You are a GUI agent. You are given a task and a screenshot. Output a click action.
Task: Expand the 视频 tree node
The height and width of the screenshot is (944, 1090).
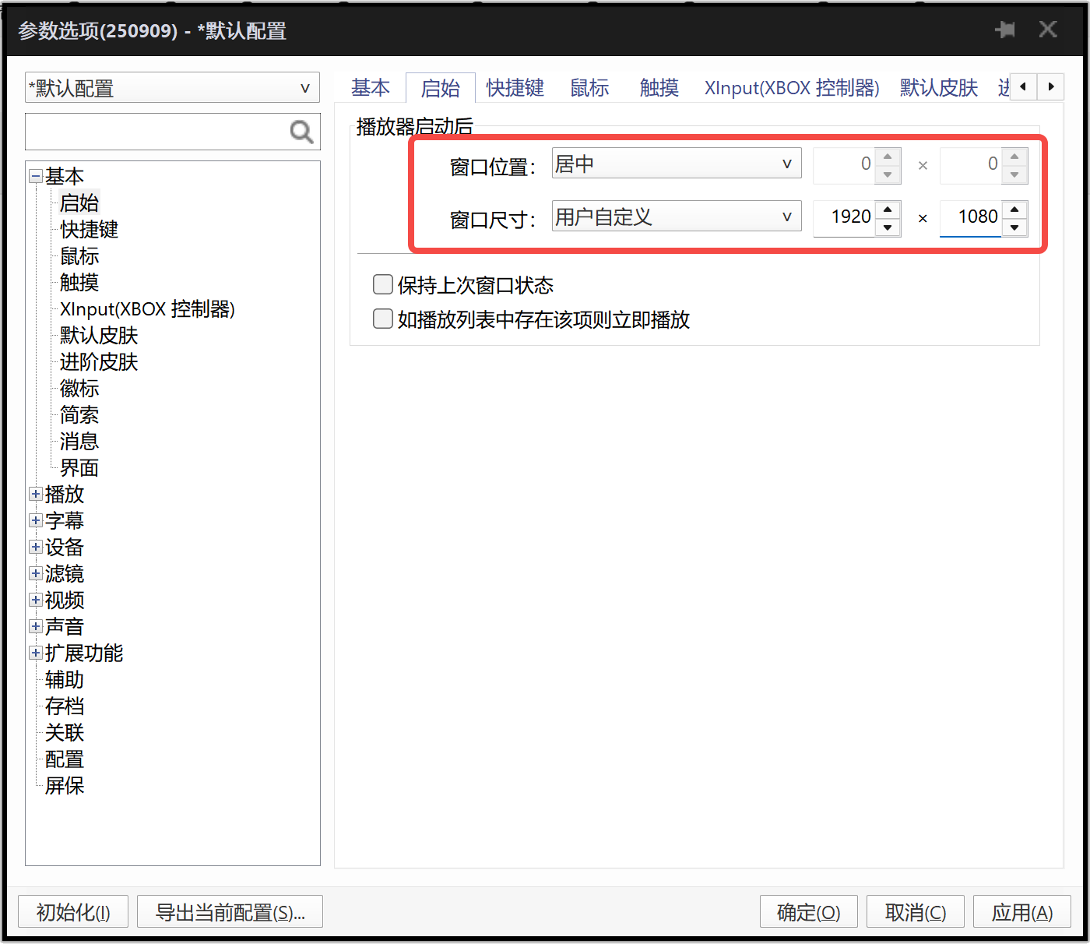point(35,599)
